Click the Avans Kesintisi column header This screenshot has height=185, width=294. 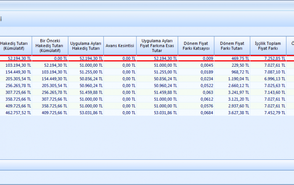click(x=120, y=46)
